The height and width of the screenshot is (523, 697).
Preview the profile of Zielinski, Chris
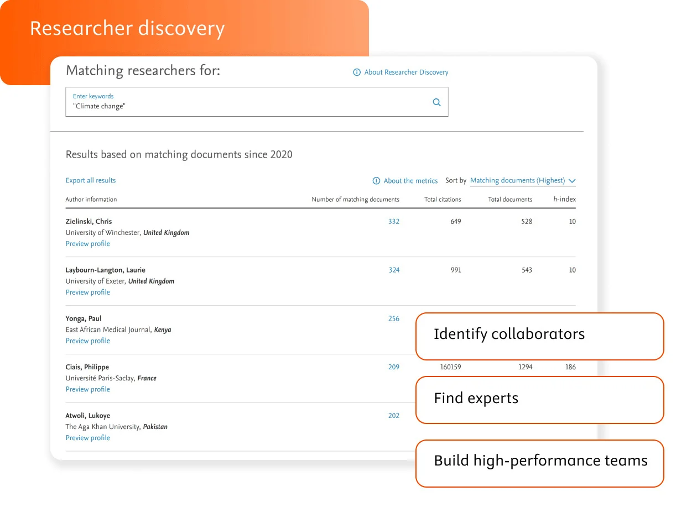click(x=87, y=243)
